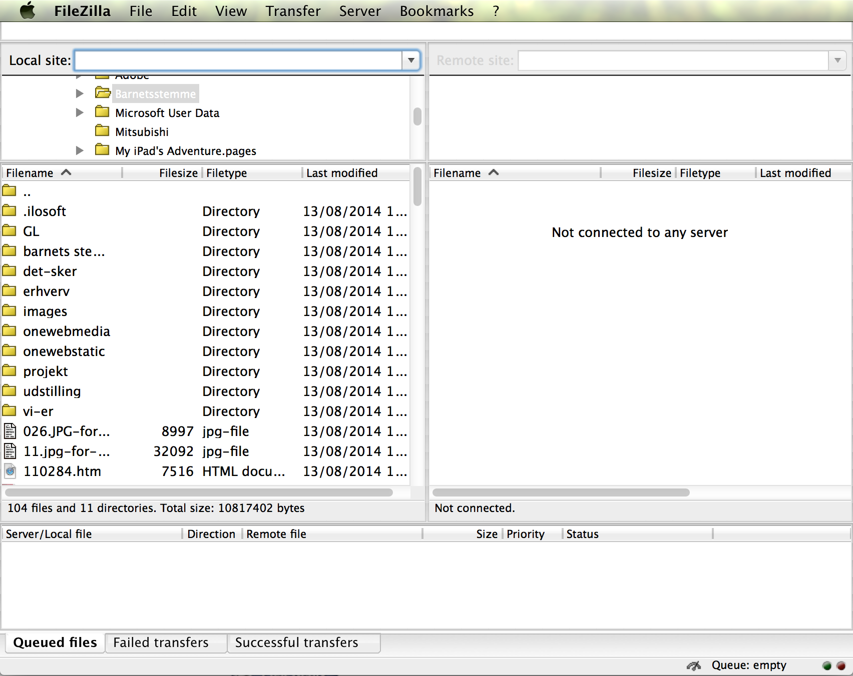
Task: Click the red activity LED in status bar
Action: point(841,665)
